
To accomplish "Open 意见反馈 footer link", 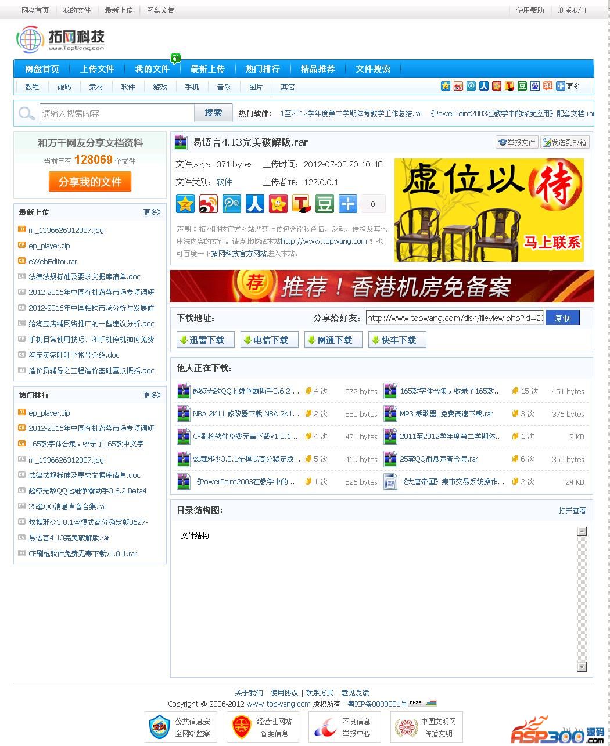I will 355,693.
